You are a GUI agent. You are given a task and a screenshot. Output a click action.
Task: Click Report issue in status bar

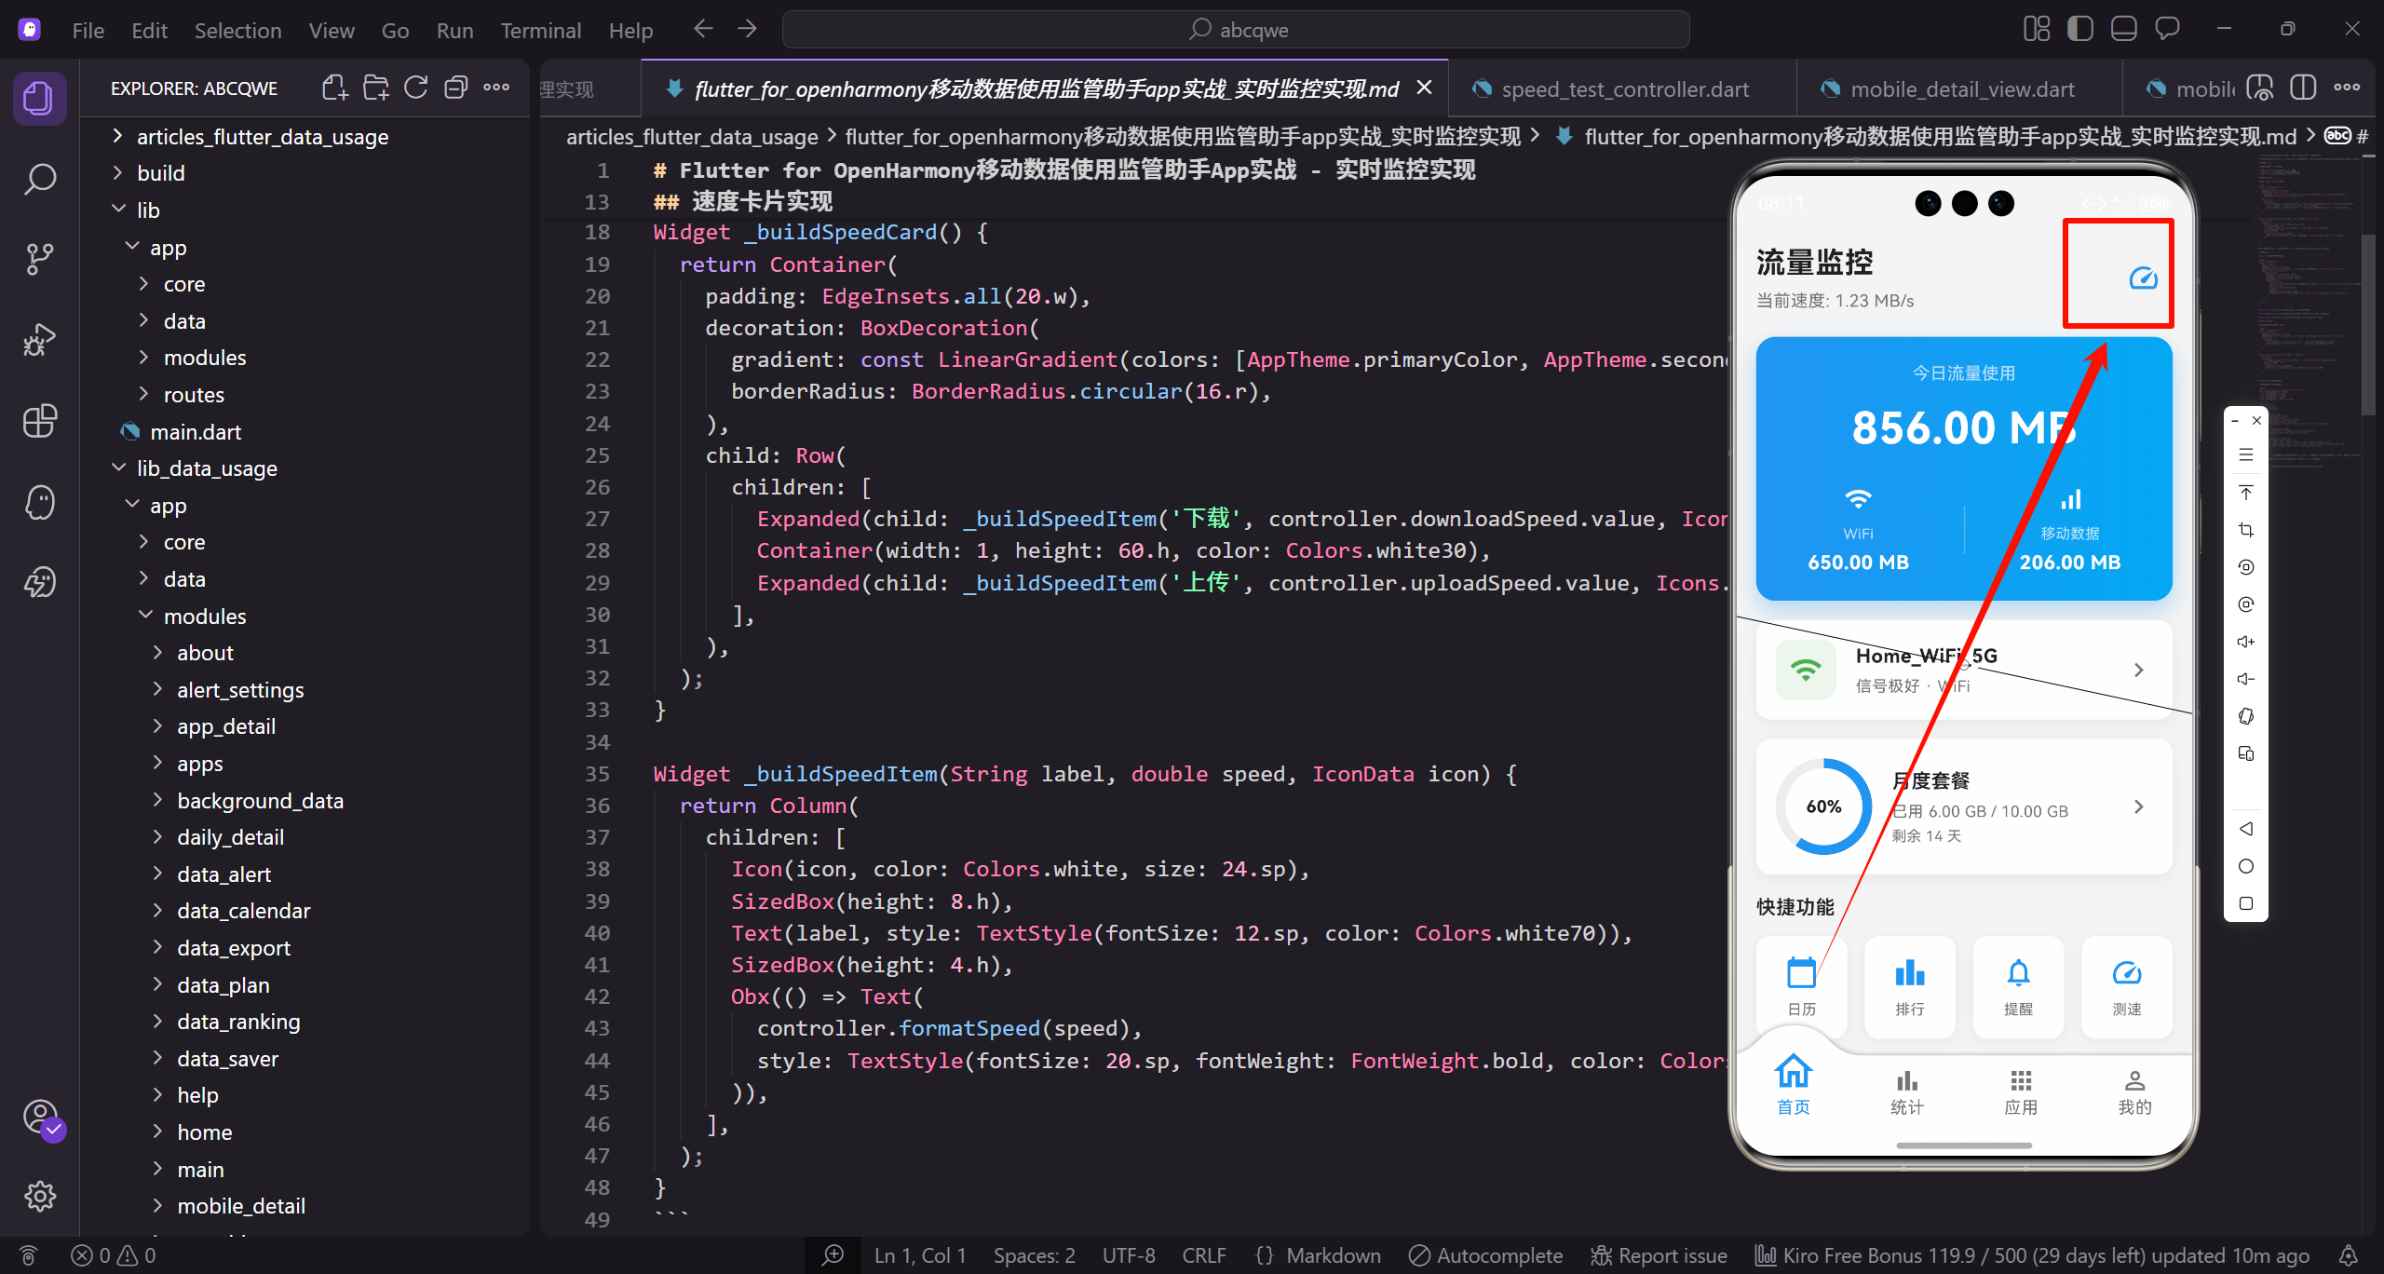click(1659, 1255)
